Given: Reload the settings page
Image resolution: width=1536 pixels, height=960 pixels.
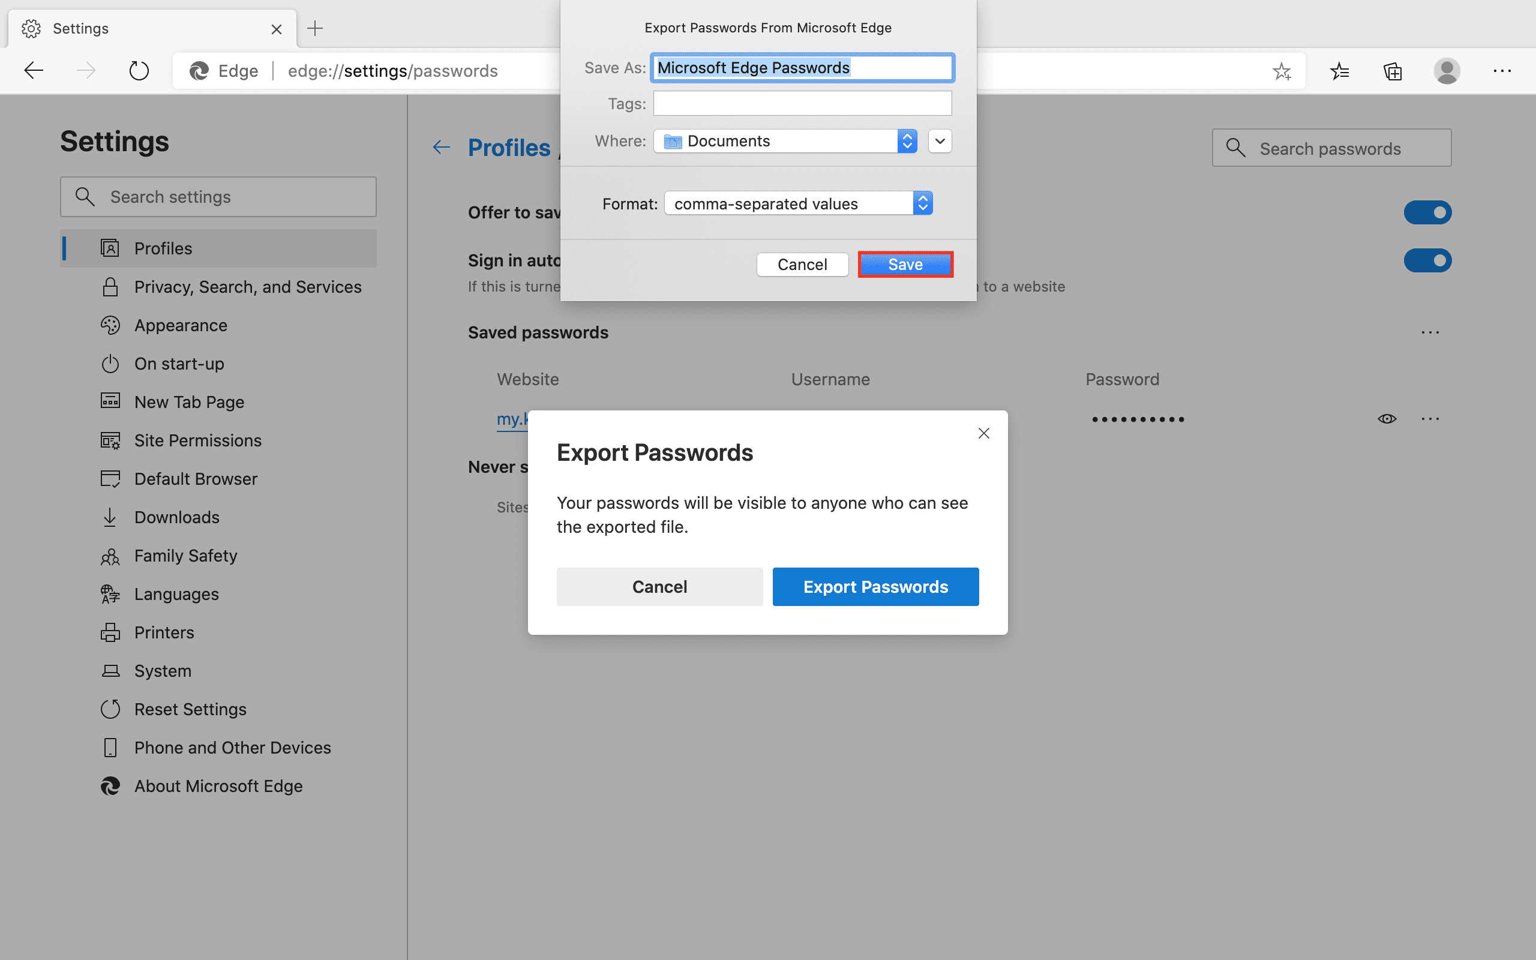Looking at the screenshot, I should click(x=139, y=70).
